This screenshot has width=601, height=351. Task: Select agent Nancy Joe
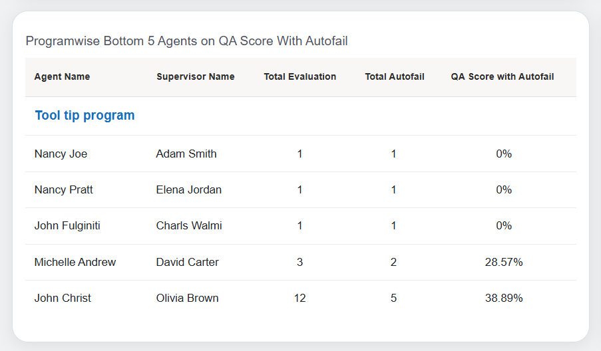pyautogui.click(x=61, y=154)
